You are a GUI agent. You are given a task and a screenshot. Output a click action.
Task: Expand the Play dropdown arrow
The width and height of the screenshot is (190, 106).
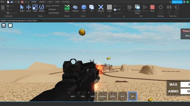pos(130,14)
